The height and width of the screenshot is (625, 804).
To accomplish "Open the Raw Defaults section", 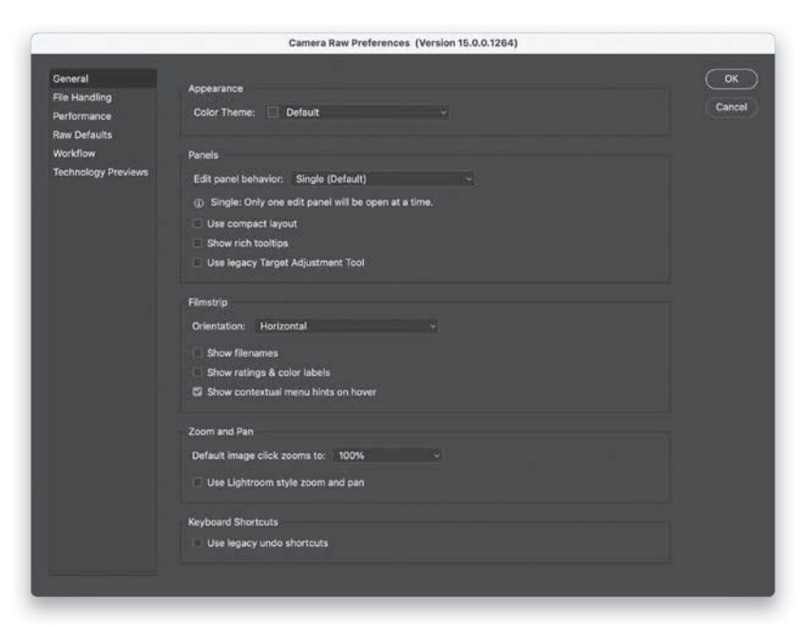I will 82,135.
